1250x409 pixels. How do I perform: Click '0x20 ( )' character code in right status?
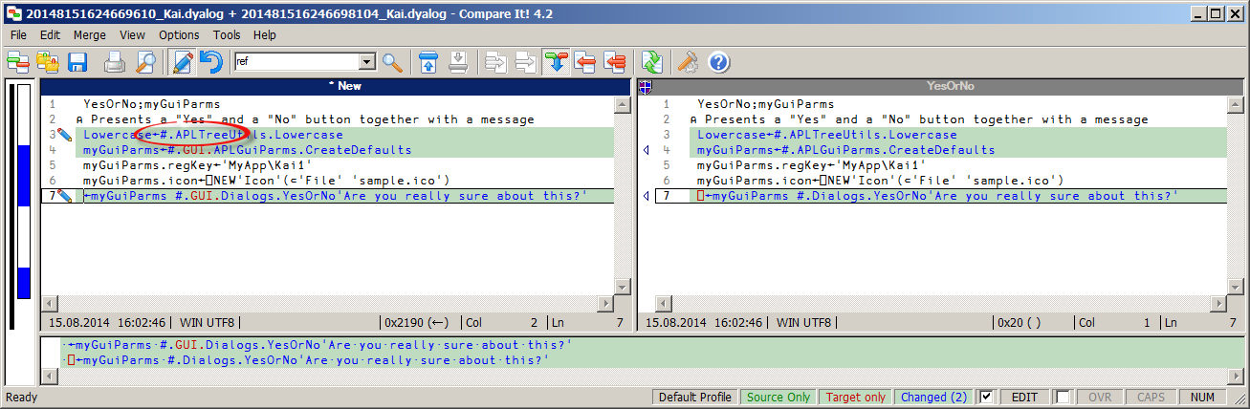point(1019,323)
